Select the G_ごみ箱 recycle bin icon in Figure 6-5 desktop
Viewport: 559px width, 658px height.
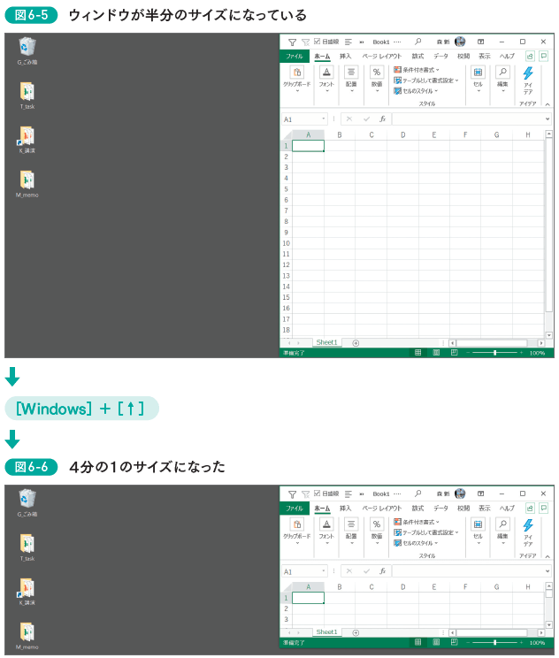coord(27,51)
